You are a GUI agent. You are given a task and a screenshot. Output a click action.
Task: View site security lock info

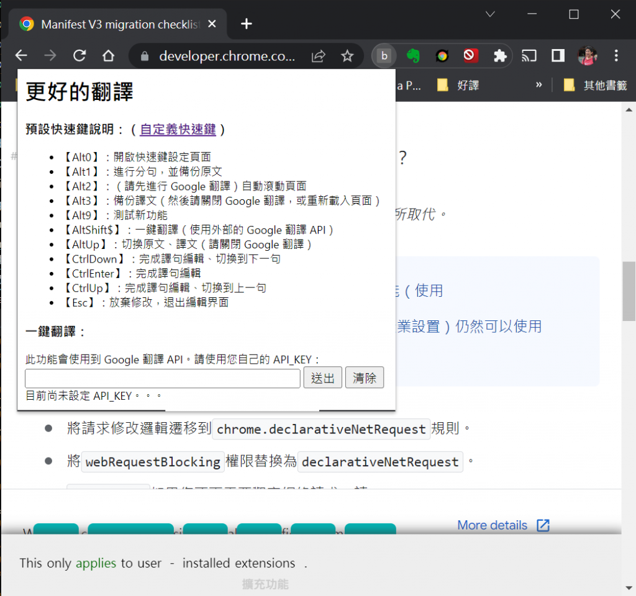(144, 56)
